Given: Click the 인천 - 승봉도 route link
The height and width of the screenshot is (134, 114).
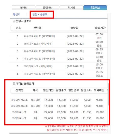Looking at the screenshot, I should (40, 14).
